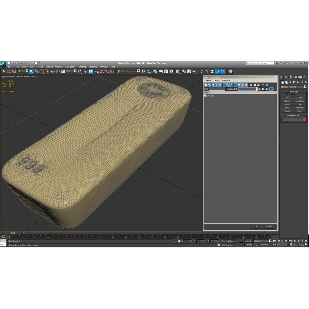This screenshot has width=309, height=309.
Task: Click the Key Filters button
Action: click(264, 245)
